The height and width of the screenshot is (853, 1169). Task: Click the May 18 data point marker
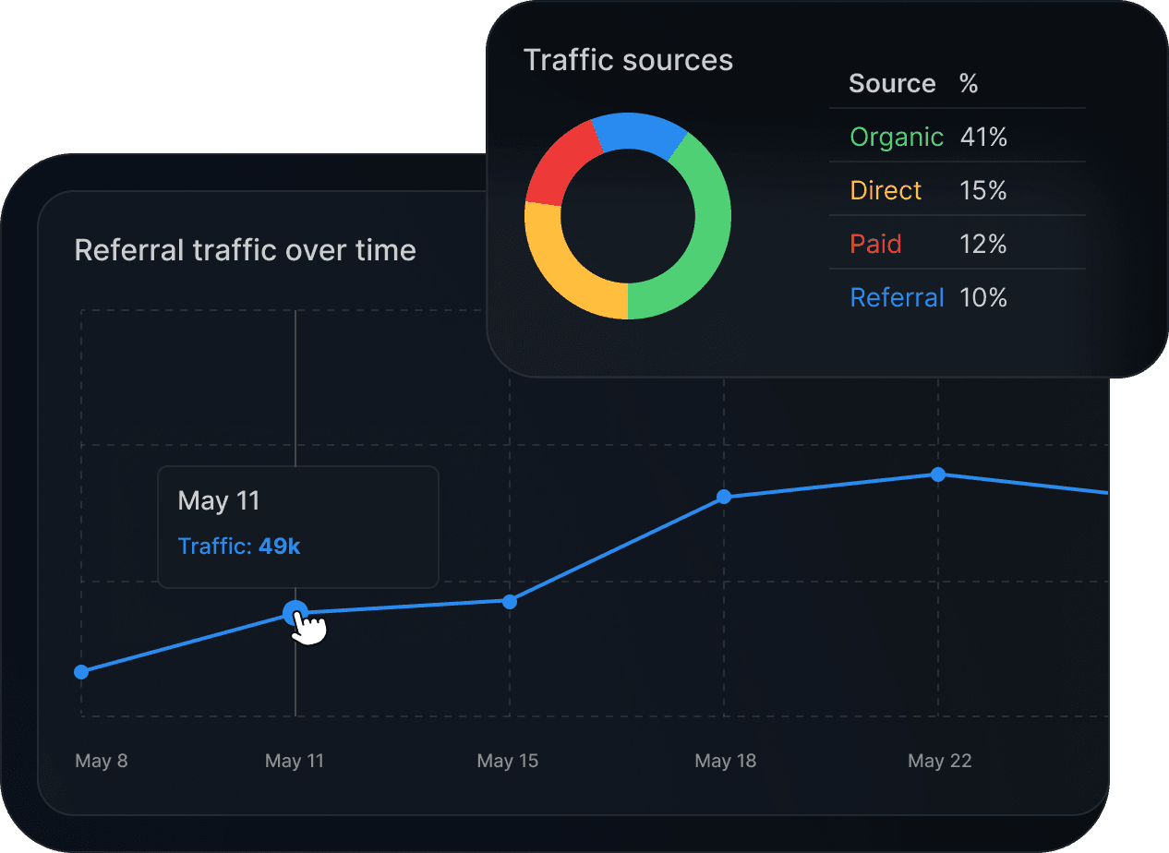[x=724, y=497]
